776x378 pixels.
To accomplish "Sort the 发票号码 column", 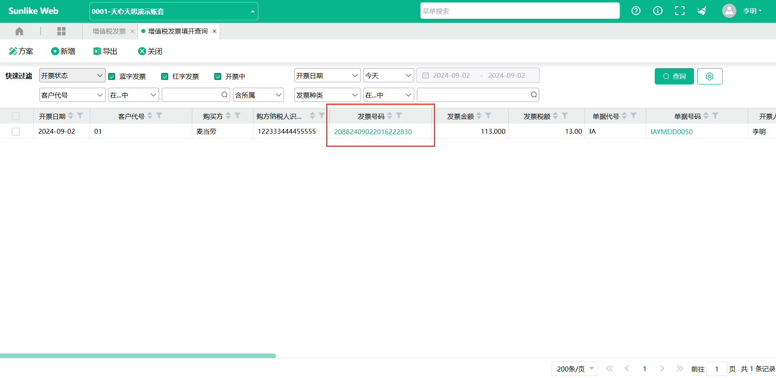I will click(390, 116).
